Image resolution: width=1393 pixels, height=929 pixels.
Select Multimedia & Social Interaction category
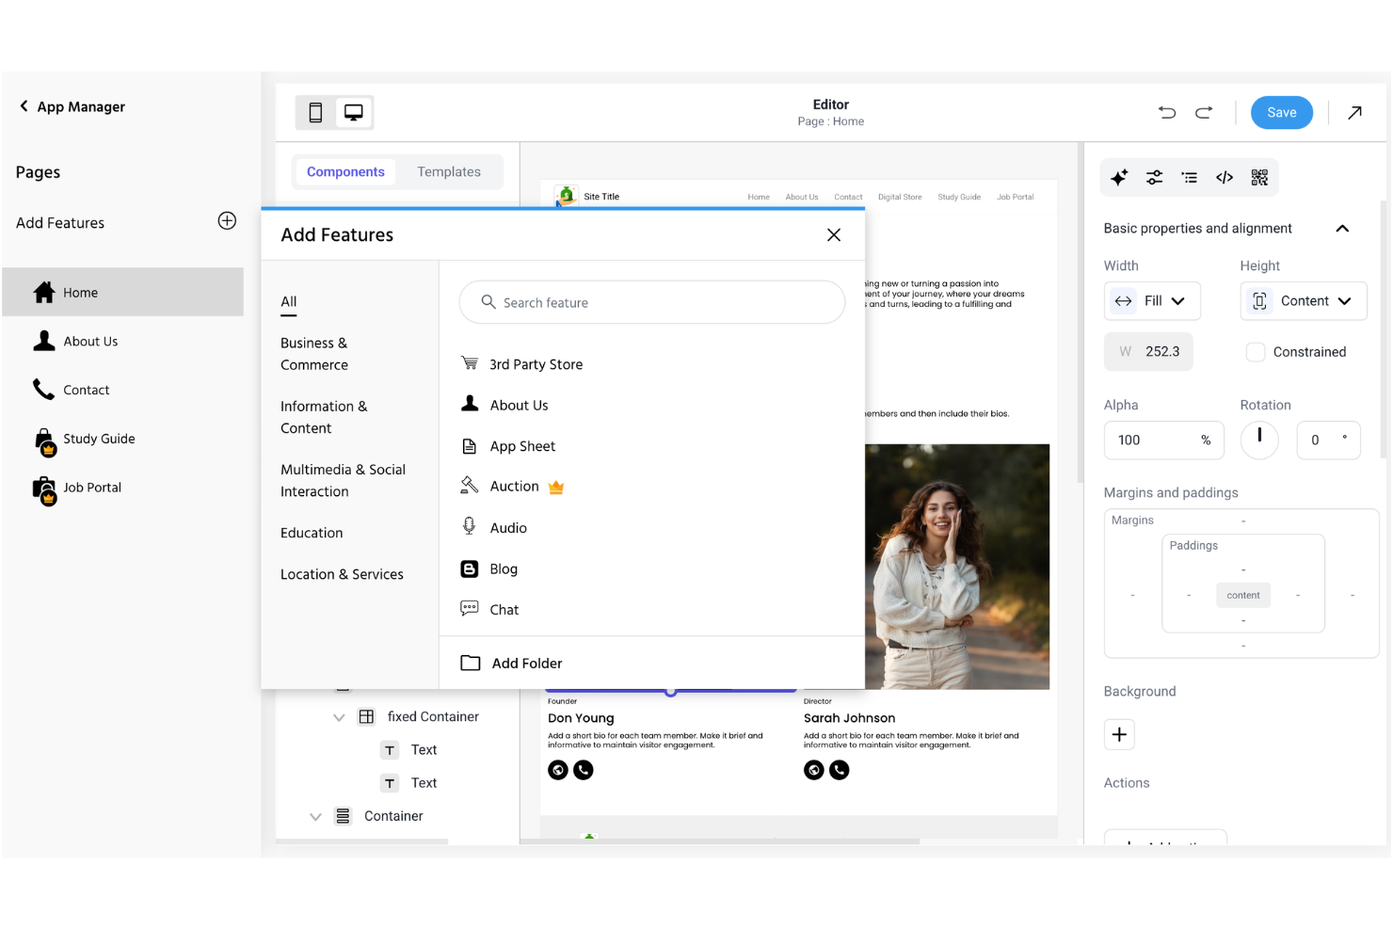tap(343, 481)
